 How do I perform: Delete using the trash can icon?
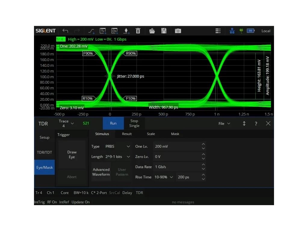138,31
